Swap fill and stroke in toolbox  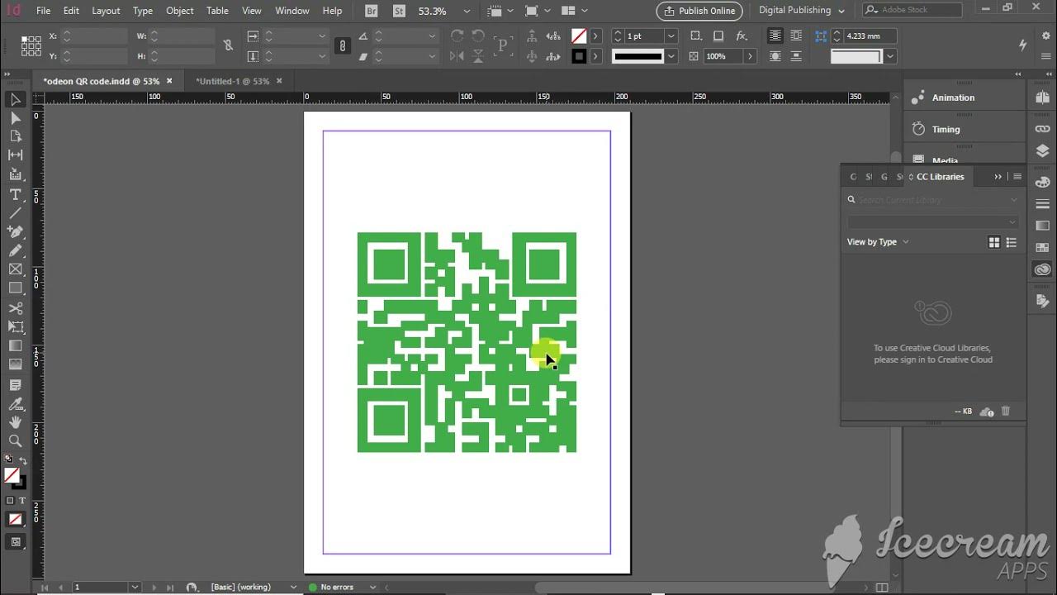23,461
